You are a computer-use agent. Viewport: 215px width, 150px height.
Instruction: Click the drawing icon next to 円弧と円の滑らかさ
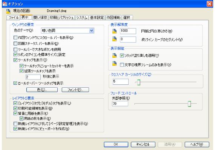(x=115, y=31)
